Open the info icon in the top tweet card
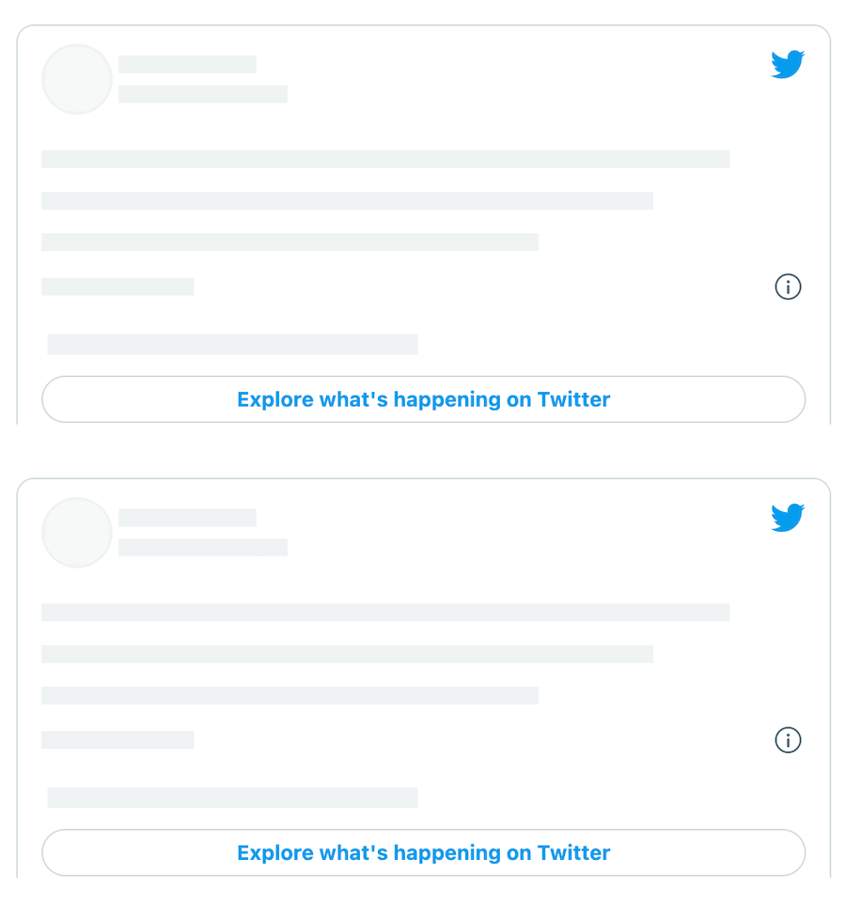Screen dimensions: 846x920 788,287
